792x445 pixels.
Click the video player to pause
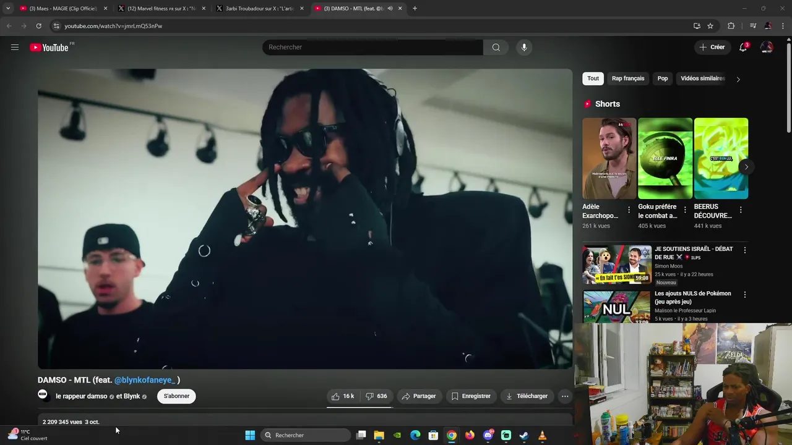(305, 219)
